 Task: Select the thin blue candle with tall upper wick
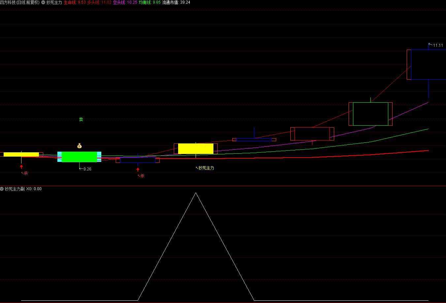[254, 139]
